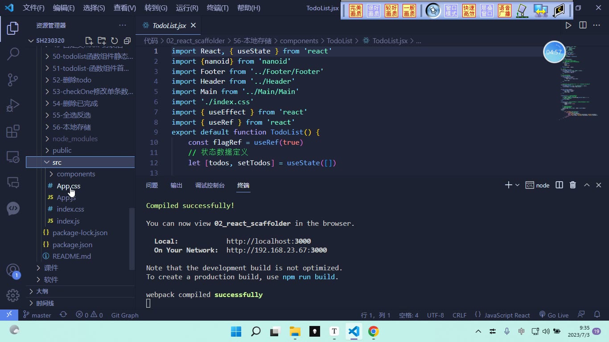
Task: Open notifications bell in status bar
Action: (597, 315)
